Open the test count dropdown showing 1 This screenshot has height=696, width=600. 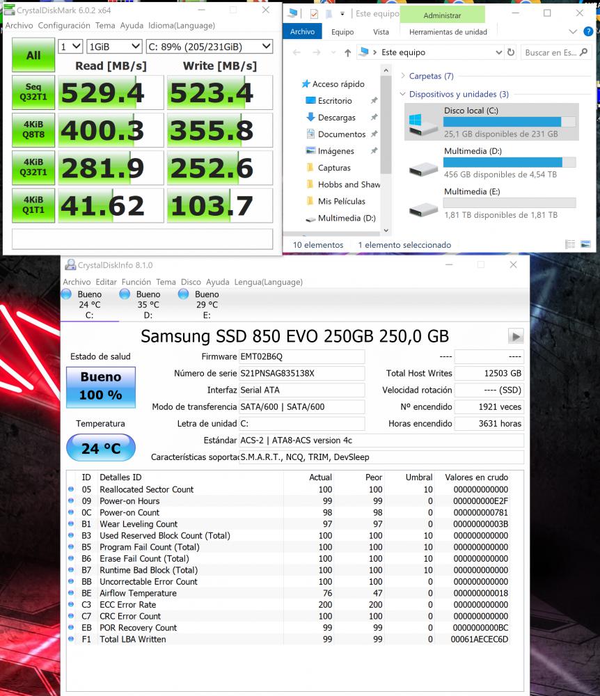(70, 47)
